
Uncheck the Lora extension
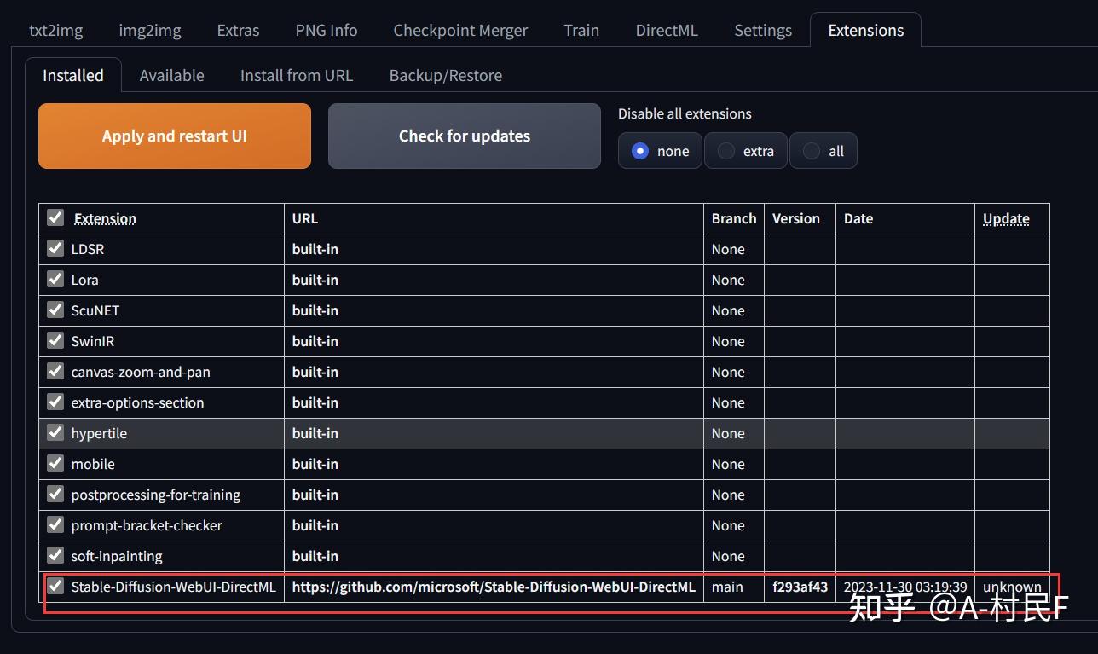tap(55, 279)
